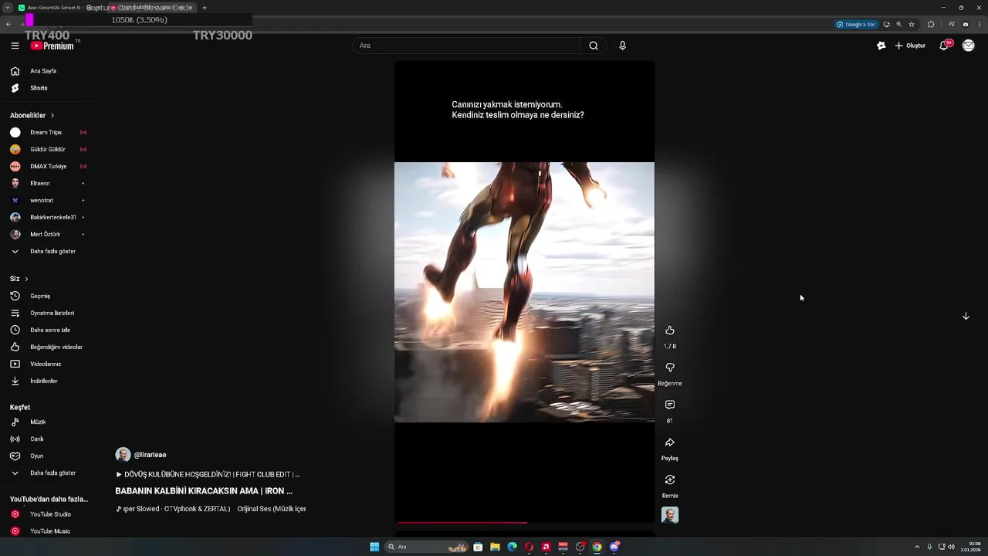988x556 pixels.
Task: Open @lirarieae channel handle
Action: tap(151, 455)
